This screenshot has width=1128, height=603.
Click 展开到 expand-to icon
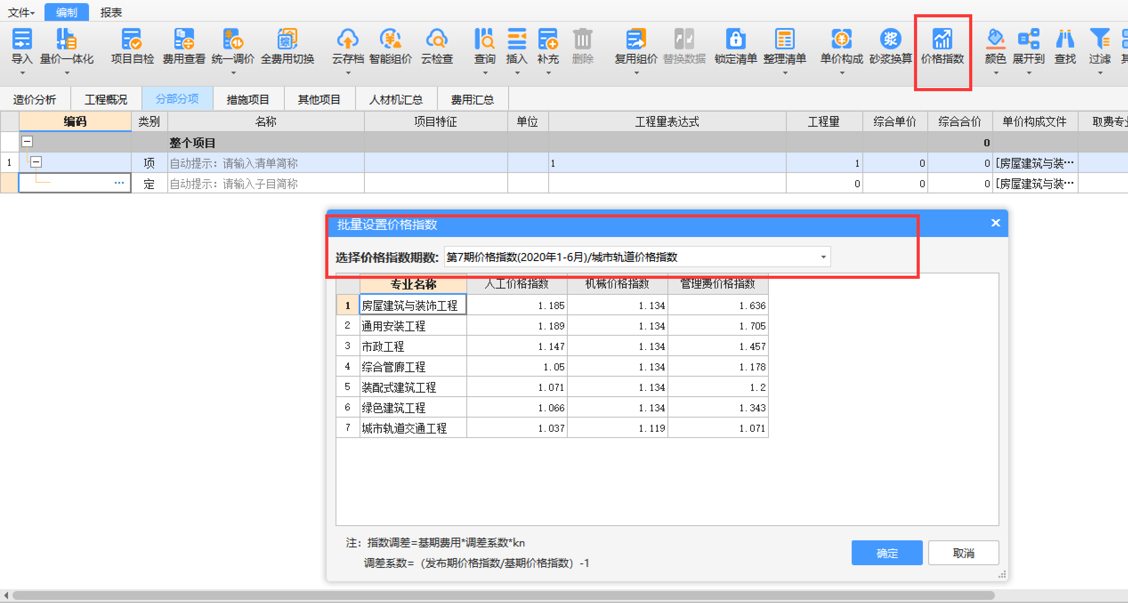coord(1028,39)
